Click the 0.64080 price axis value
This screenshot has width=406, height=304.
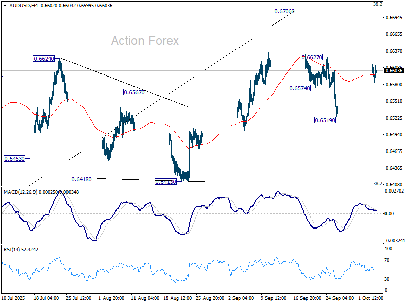394,184
